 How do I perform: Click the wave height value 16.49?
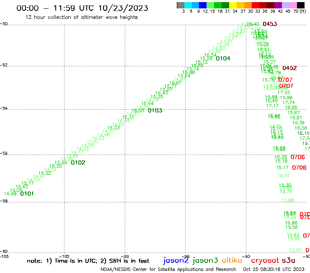10,194
